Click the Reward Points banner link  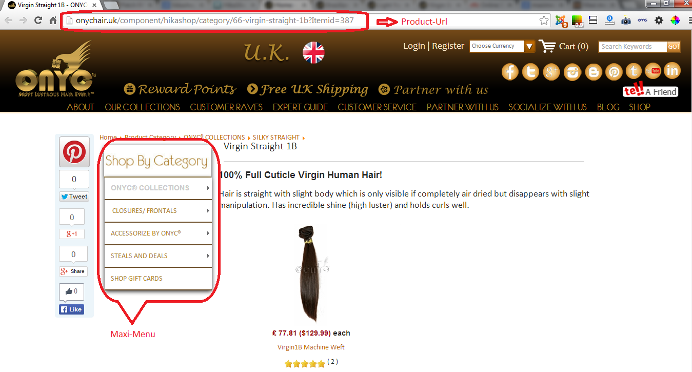[x=180, y=89]
